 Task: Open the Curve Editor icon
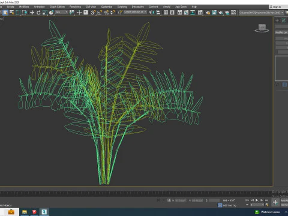coord(186,13)
